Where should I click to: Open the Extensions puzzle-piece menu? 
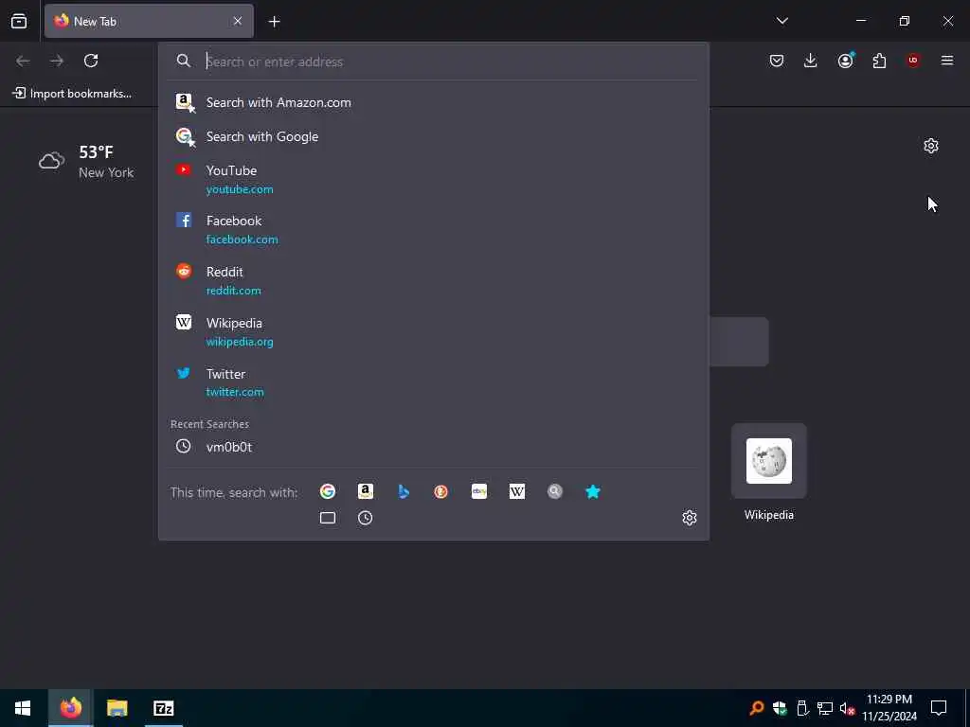(879, 61)
